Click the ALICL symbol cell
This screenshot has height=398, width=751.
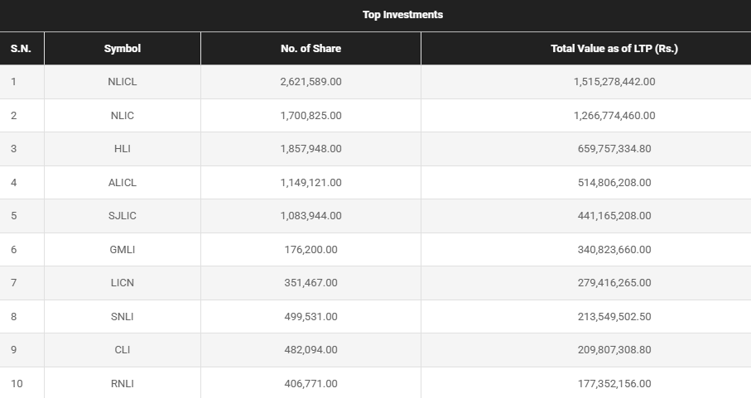122,183
